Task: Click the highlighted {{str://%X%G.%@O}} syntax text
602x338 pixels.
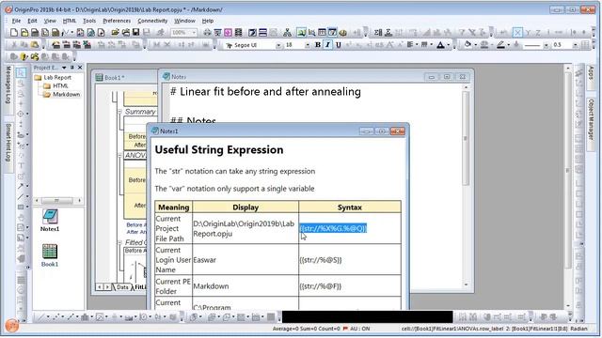Action: pyautogui.click(x=333, y=228)
